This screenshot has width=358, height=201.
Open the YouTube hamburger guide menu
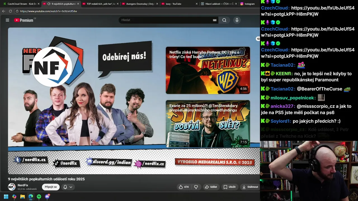8,20
